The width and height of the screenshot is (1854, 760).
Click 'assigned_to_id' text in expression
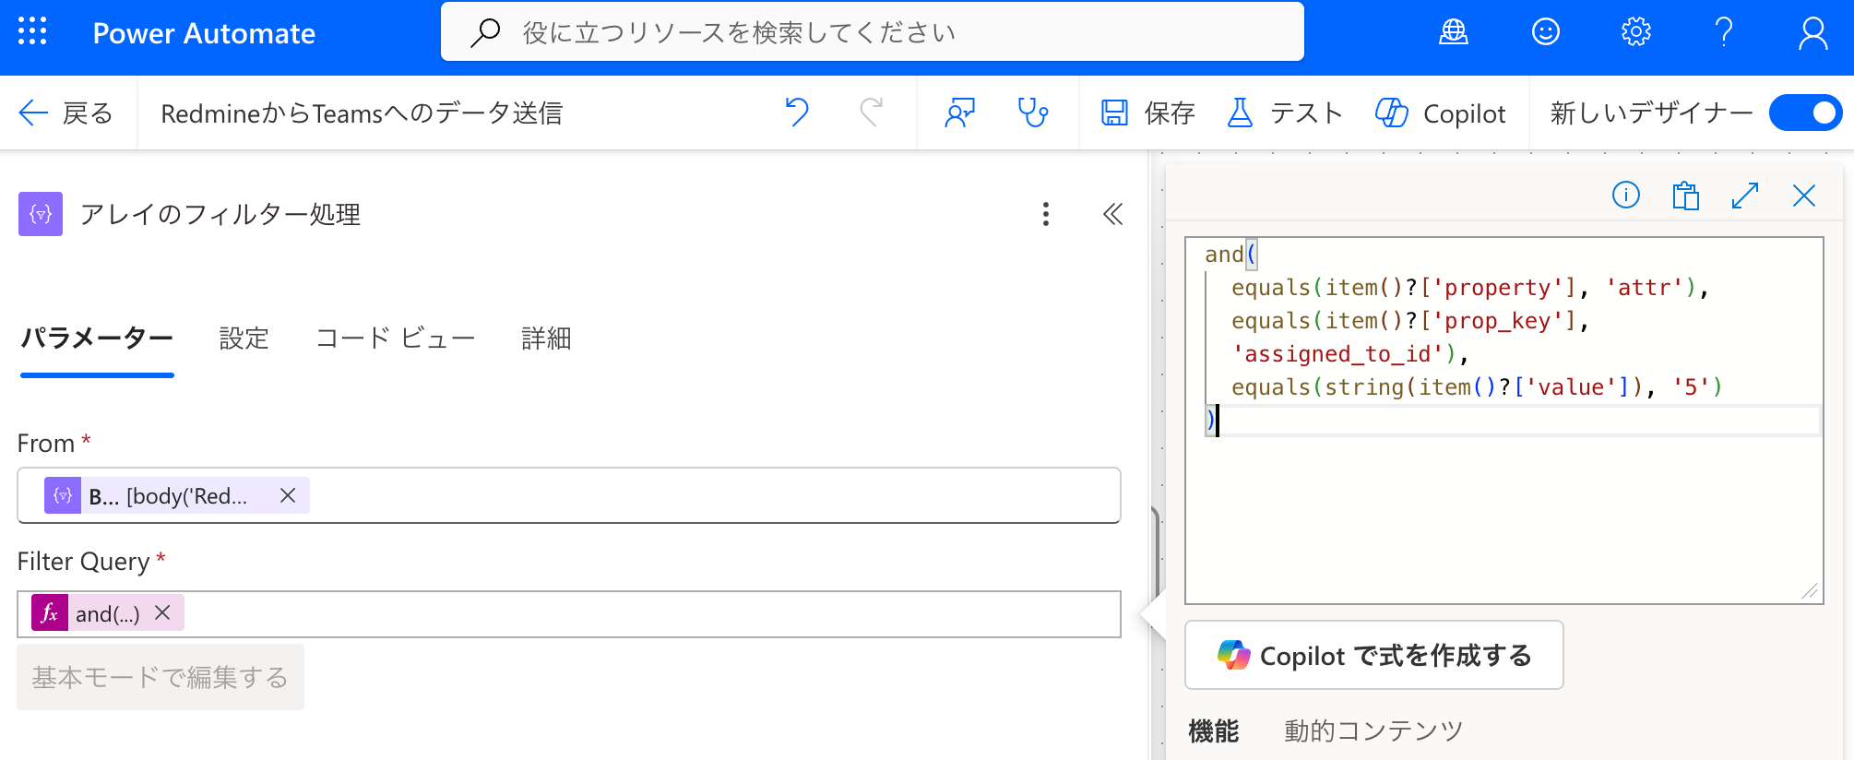click(x=1337, y=354)
